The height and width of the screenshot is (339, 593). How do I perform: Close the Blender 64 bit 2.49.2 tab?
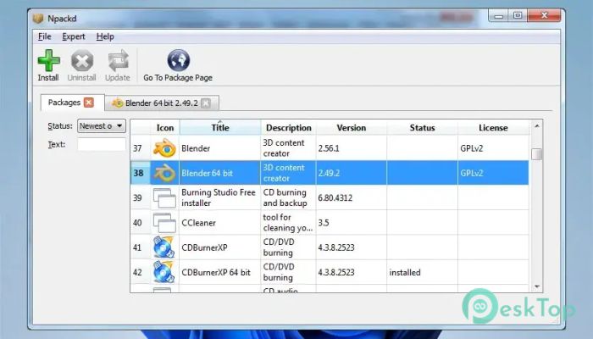pos(206,103)
